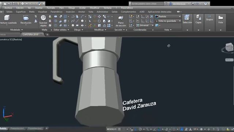Open the Archivo menu

pos(8,8)
